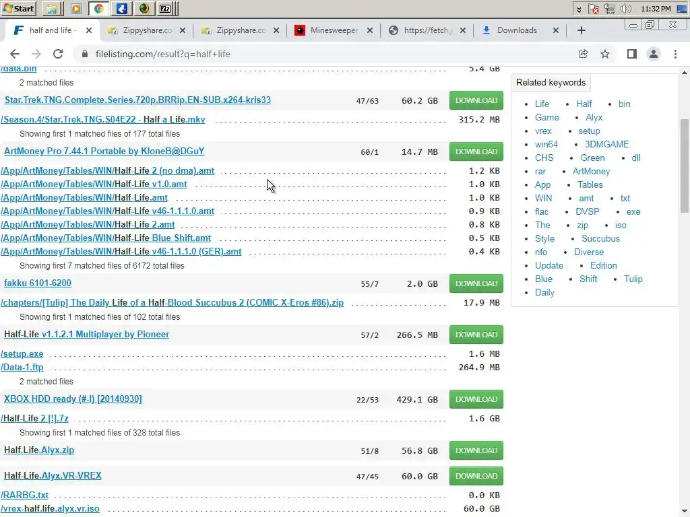Viewport: 690px width, 517px height.
Task: Open the /Data-1.ftp file link
Action: pyautogui.click(x=22, y=367)
